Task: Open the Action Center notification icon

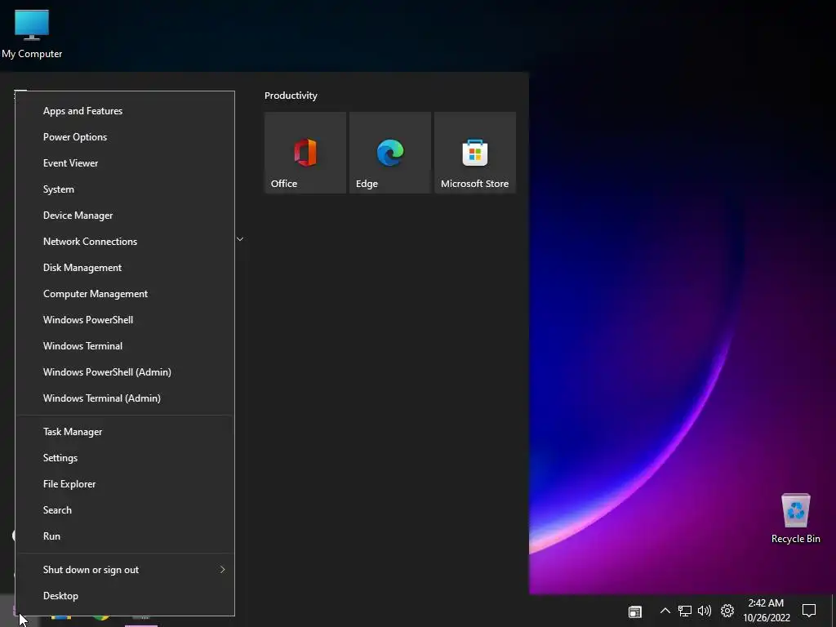Action: click(x=809, y=611)
